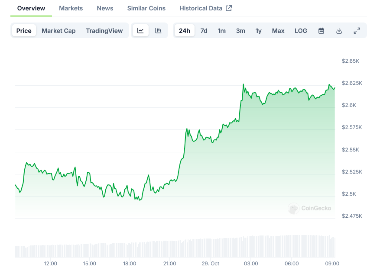The image size is (367, 274).
Task: Switch to TradingView chart
Action: [x=104, y=31]
